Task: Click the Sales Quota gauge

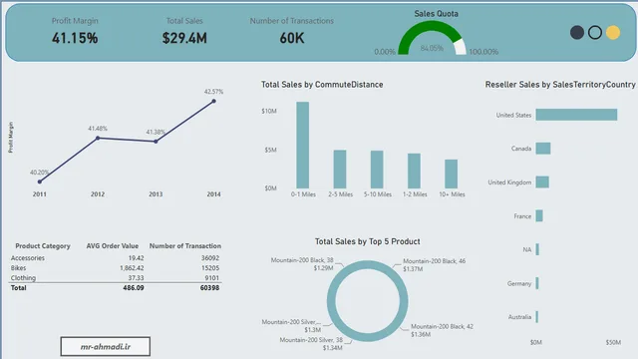Action: pyautogui.click(x=432, y=38)
